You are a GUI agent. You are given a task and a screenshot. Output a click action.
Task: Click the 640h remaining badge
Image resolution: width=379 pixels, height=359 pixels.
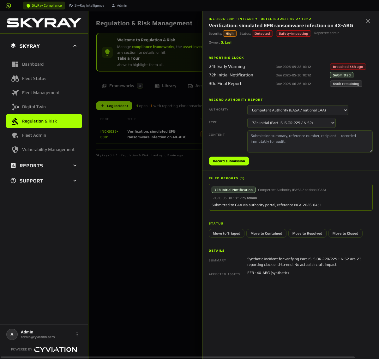pos(346,84)
